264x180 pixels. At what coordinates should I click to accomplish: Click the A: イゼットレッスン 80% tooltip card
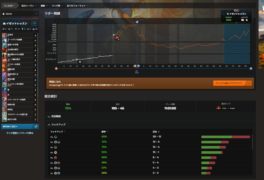[x=236, y=16]
